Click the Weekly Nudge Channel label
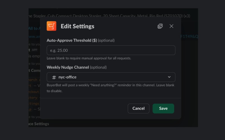The width and height of the screenshot is (225, 140). [68, 67]
